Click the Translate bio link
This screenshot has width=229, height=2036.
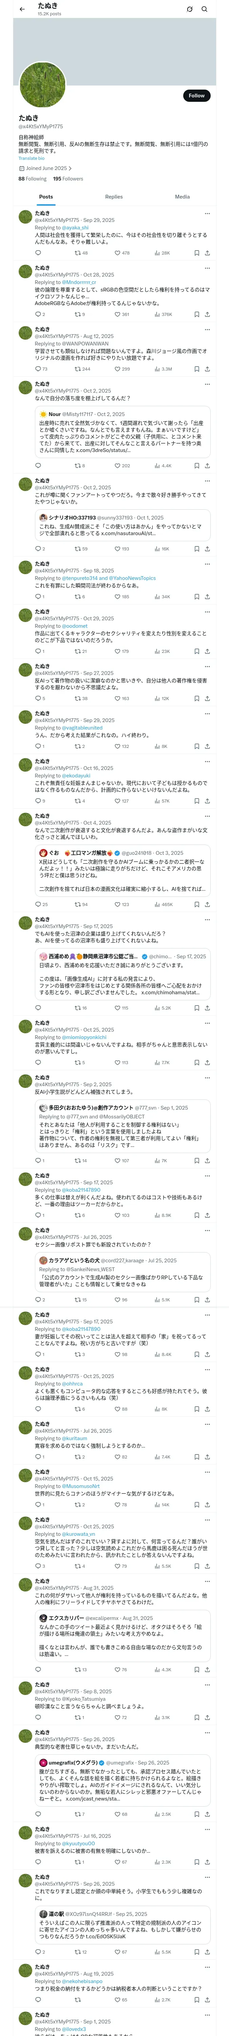[32, 159]
